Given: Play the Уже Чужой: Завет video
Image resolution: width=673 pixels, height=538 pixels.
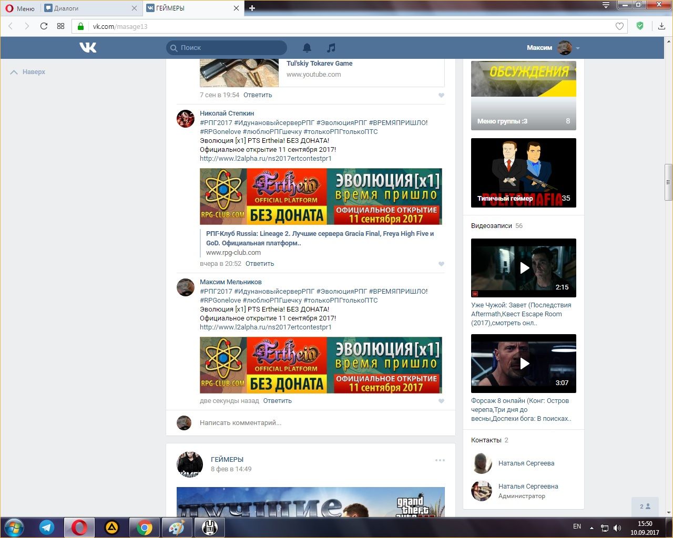Looking at the screenshot, I should 524,268.
